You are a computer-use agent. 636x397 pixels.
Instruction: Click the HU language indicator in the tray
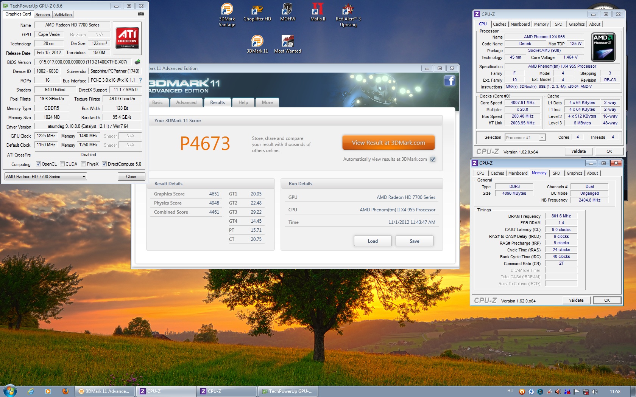(510, 391)
